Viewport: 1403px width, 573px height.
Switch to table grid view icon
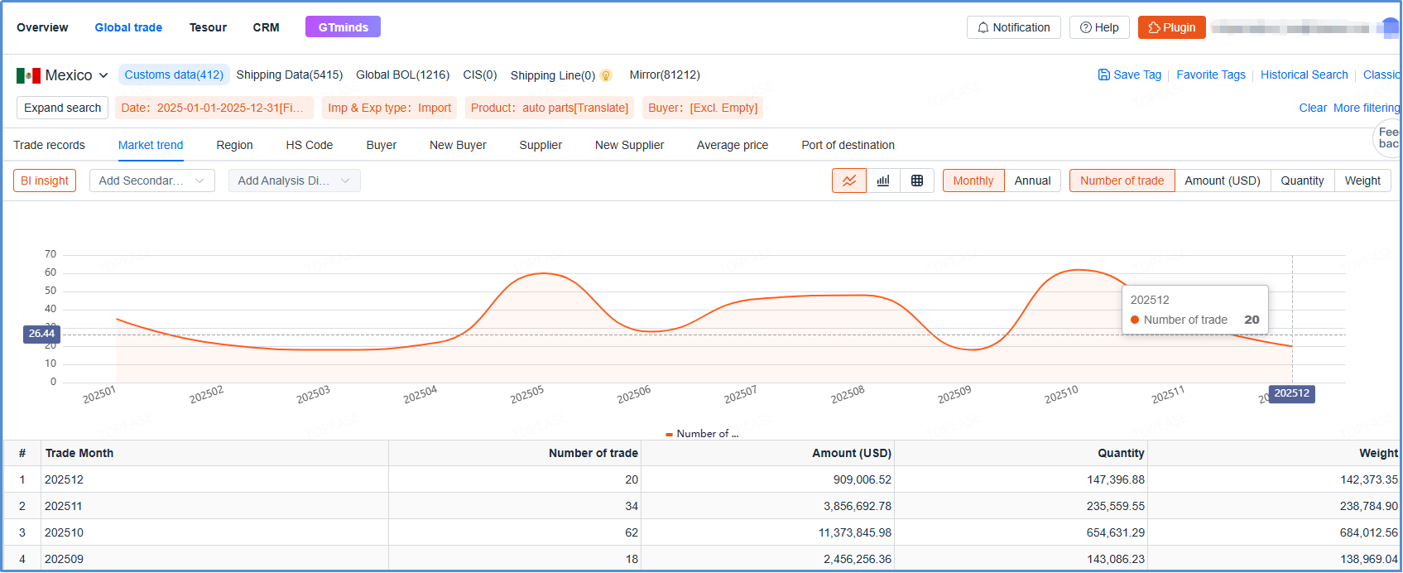(x=917, y=181)
